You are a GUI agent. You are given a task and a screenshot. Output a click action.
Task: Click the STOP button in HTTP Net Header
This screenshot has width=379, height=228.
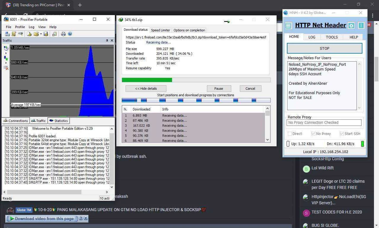coord(325,48)
